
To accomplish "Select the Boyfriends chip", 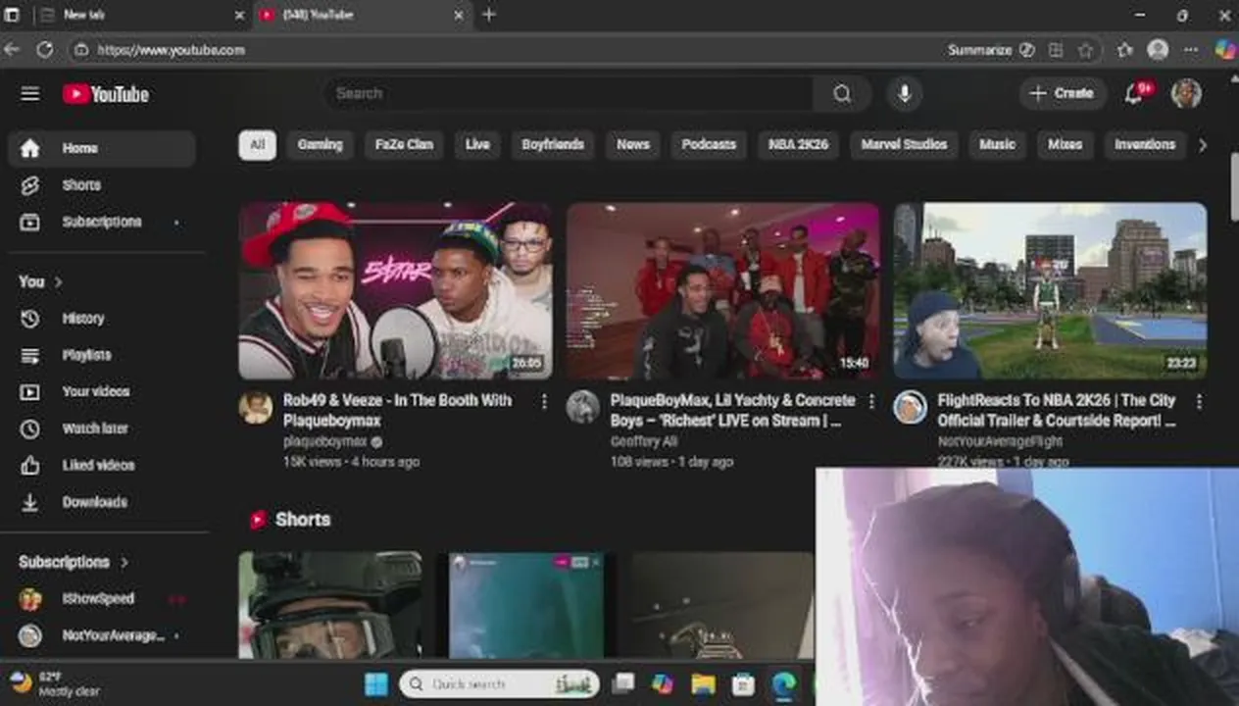I will coord(553,145).
